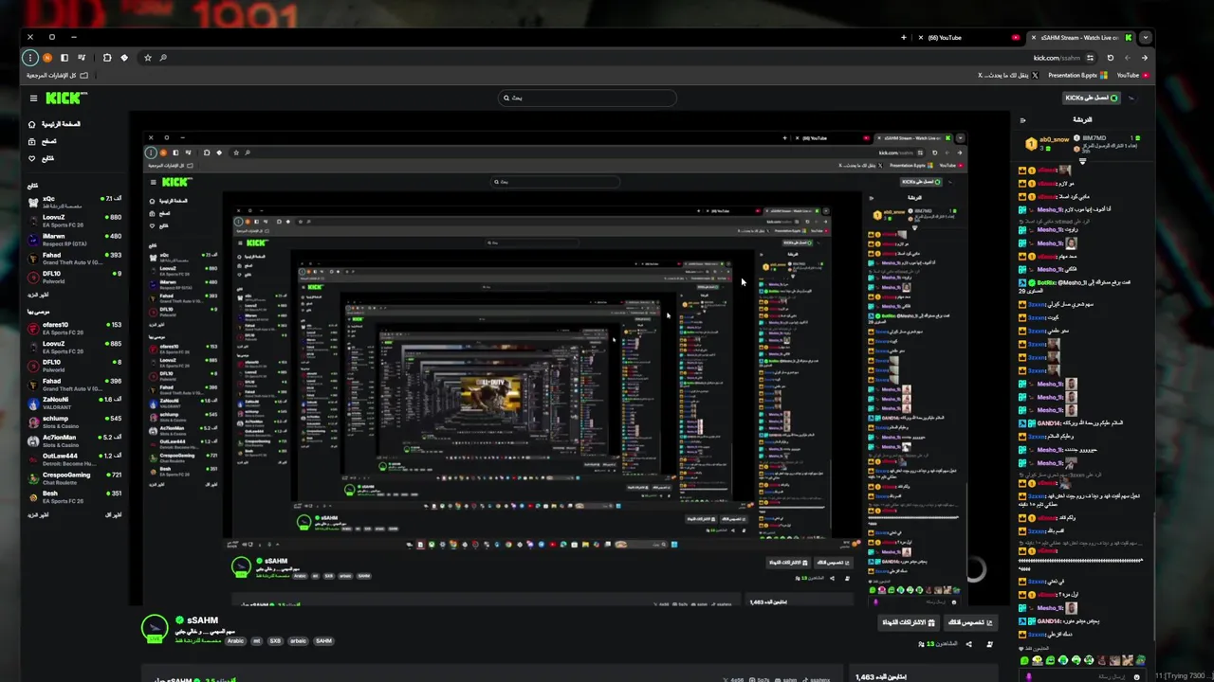The width and height of the screenshot is (1214, 682).
Task: Bookmark this page with the star icon
Action: point(148,58)
